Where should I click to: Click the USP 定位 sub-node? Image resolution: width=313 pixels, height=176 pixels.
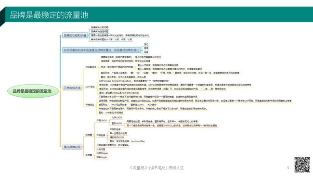[90, 87]
